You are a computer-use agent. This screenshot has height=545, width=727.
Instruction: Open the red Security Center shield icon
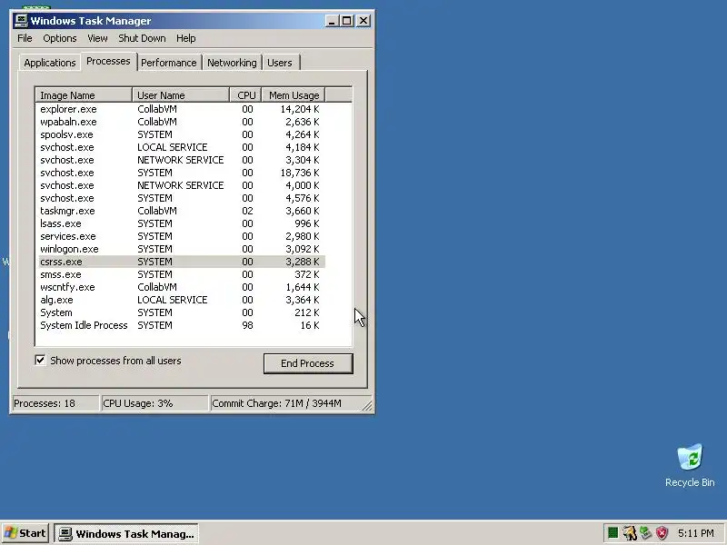click(662, 533)
